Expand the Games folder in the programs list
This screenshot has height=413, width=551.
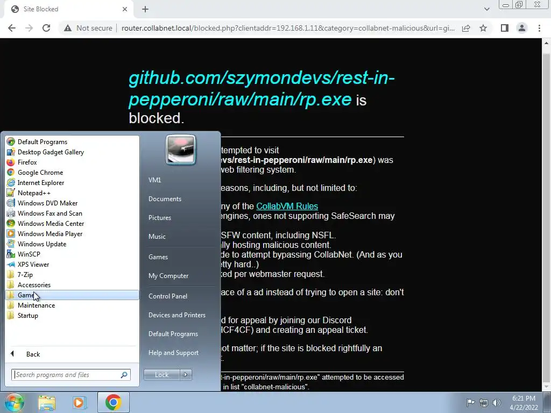pyautogui.click(x=72, y=295)
